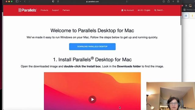Viewport: 195px width, 110px height.
Task: Open the Products menu
Action: pyautogui.click(x=44, y=10)
